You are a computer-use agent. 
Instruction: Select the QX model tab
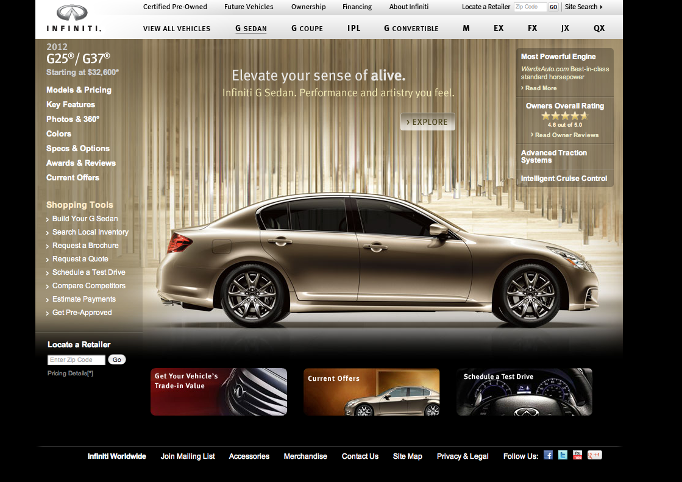[x=599, y=28]
